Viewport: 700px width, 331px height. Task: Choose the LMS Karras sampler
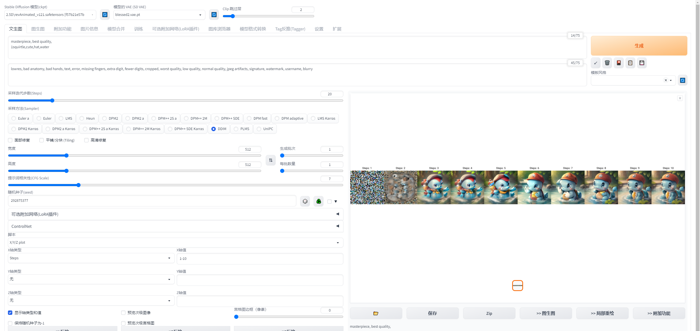(x=323, y=118)
